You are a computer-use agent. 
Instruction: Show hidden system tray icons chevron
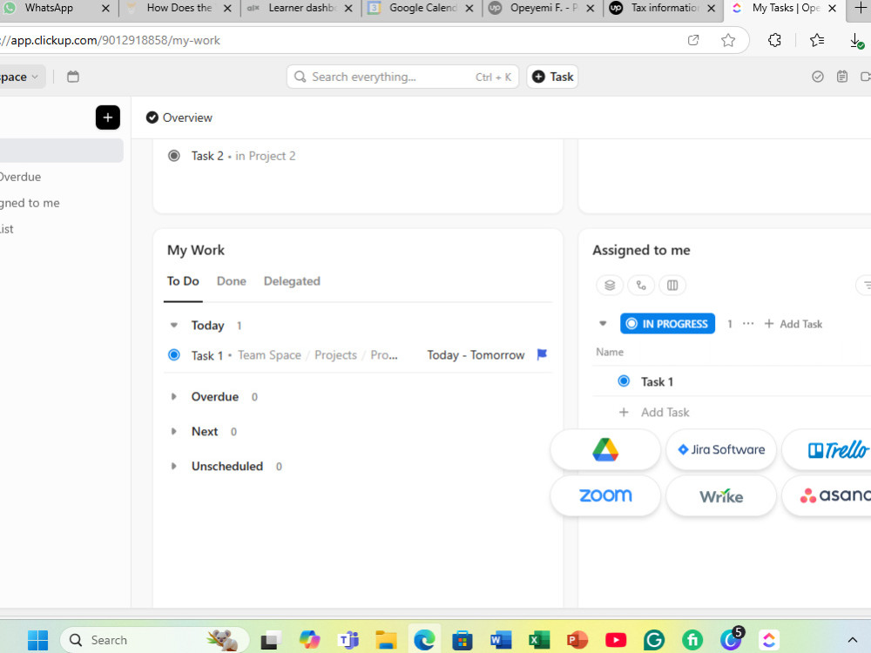tap(852, 640)
